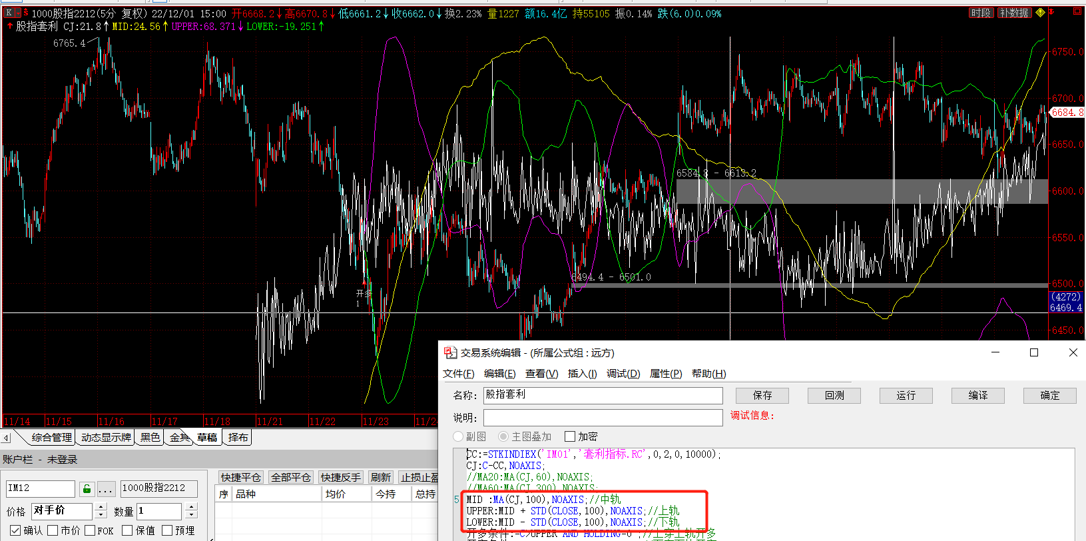
Task: Click the yellow diamond alert icon in chart header
Action: click(x=1040, y=13)
